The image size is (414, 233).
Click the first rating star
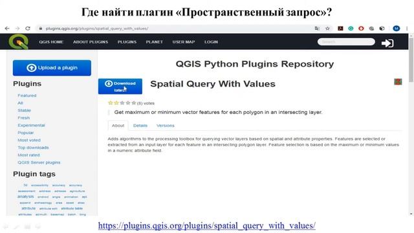point(111,103)
